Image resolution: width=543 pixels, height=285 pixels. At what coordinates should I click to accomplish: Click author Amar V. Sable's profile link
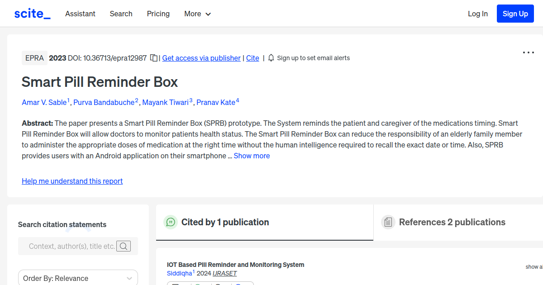44,102
